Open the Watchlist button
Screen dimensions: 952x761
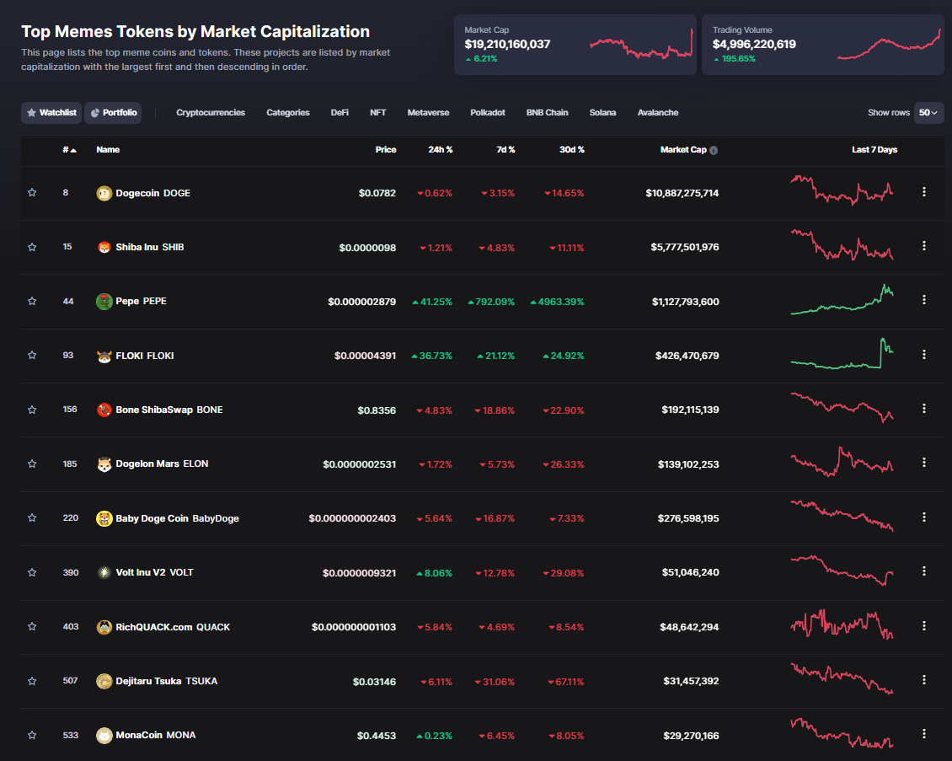click(x=51, y=113)
